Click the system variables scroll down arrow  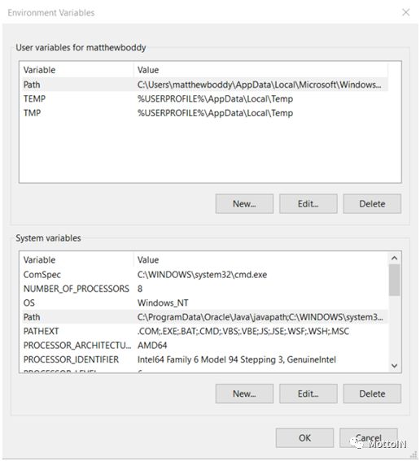[x=395, y=366]
